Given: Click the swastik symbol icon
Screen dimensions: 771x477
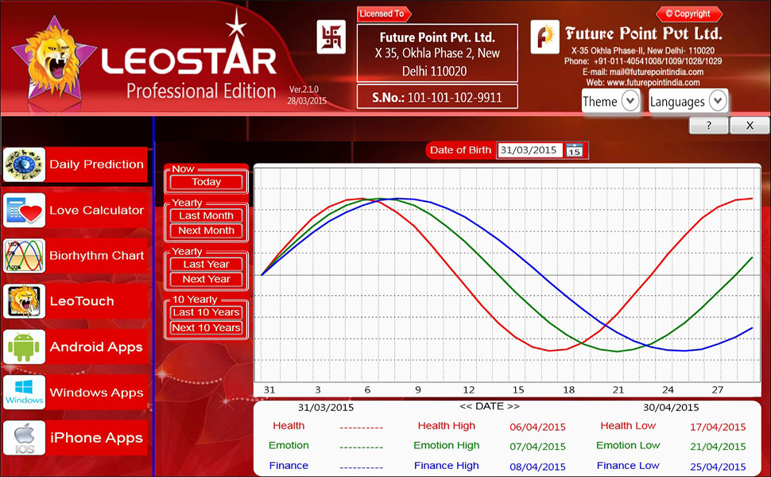Looking at the screenshot, I should pyautogui.click(x=331, y=37).
